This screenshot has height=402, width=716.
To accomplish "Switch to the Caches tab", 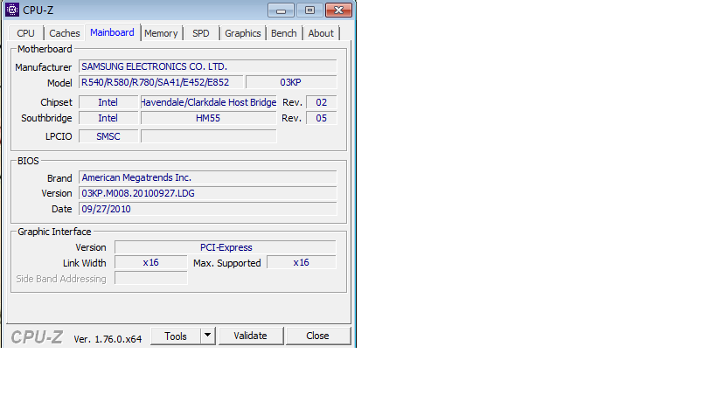I will tap(65, 33).
